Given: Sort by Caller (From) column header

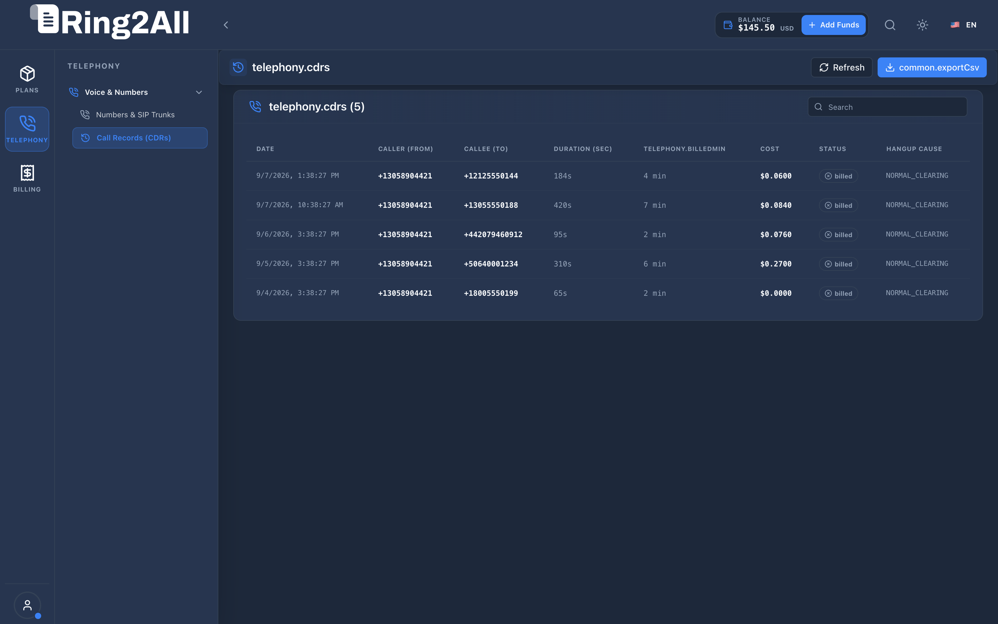Looking at the screenshot, I should click(405, 149).
